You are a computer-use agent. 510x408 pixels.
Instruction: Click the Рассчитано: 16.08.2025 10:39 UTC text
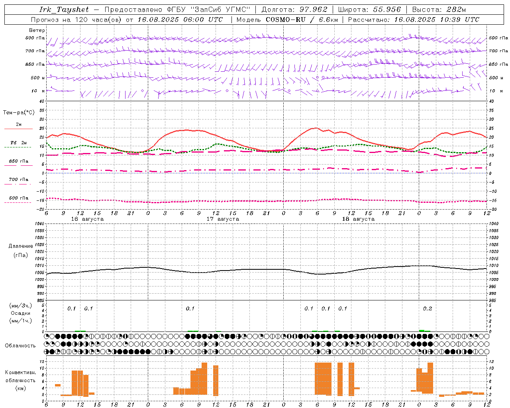(x=414, y=20)
